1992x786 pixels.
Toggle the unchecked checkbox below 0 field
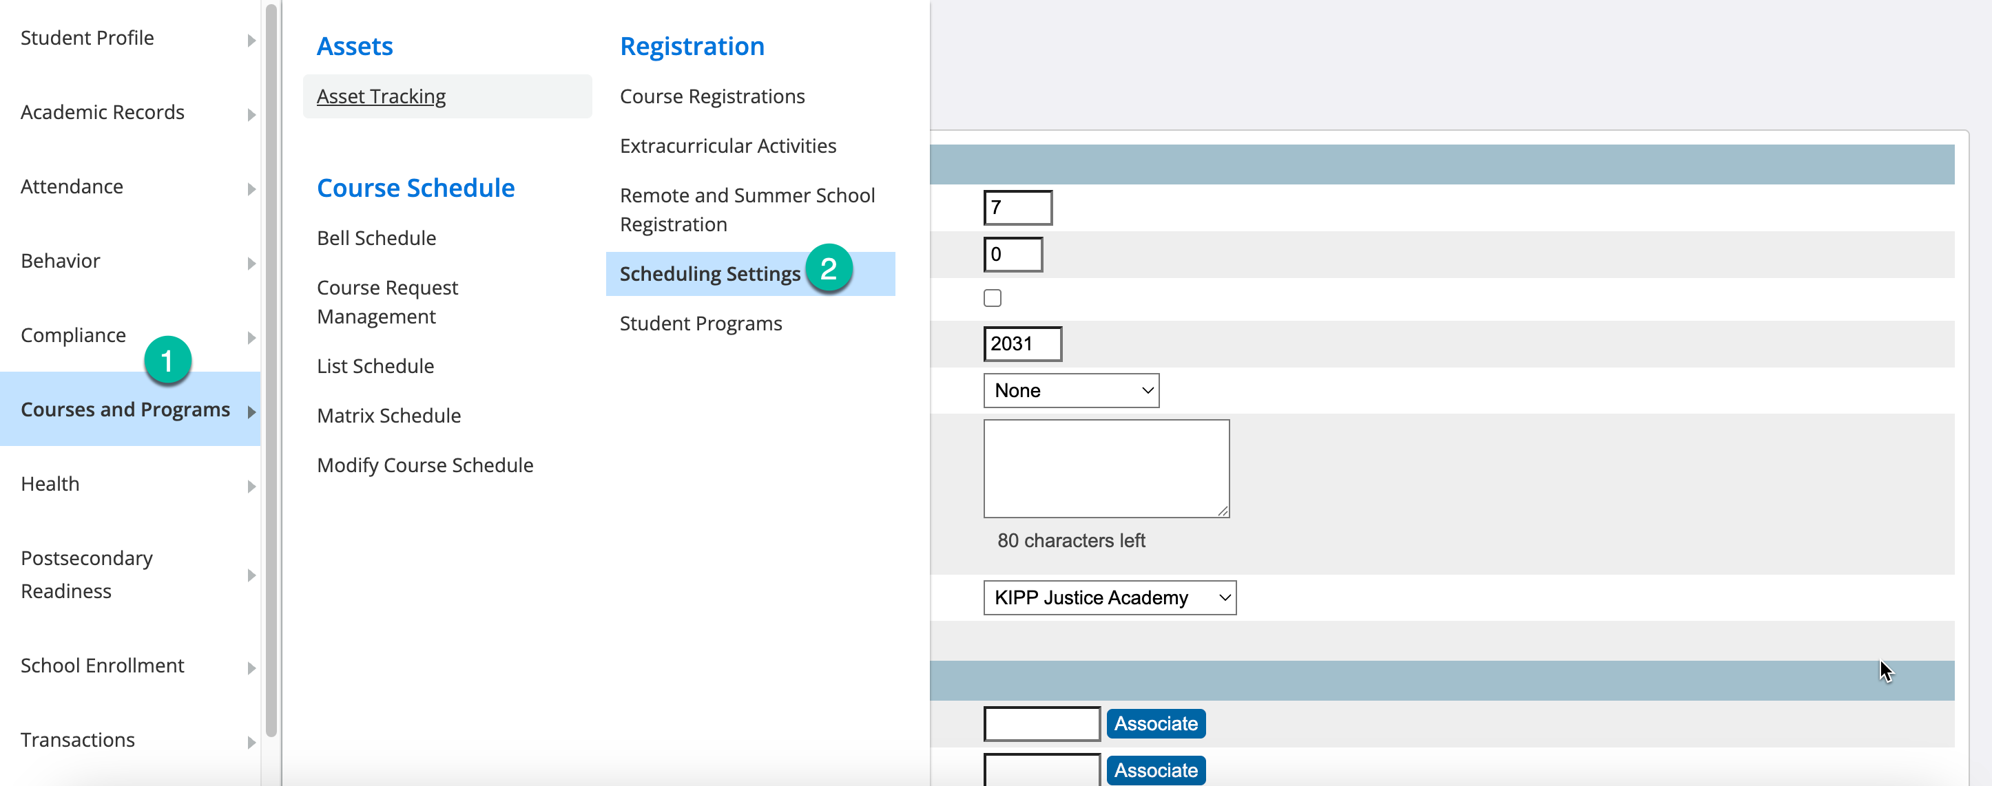point(992,297)
